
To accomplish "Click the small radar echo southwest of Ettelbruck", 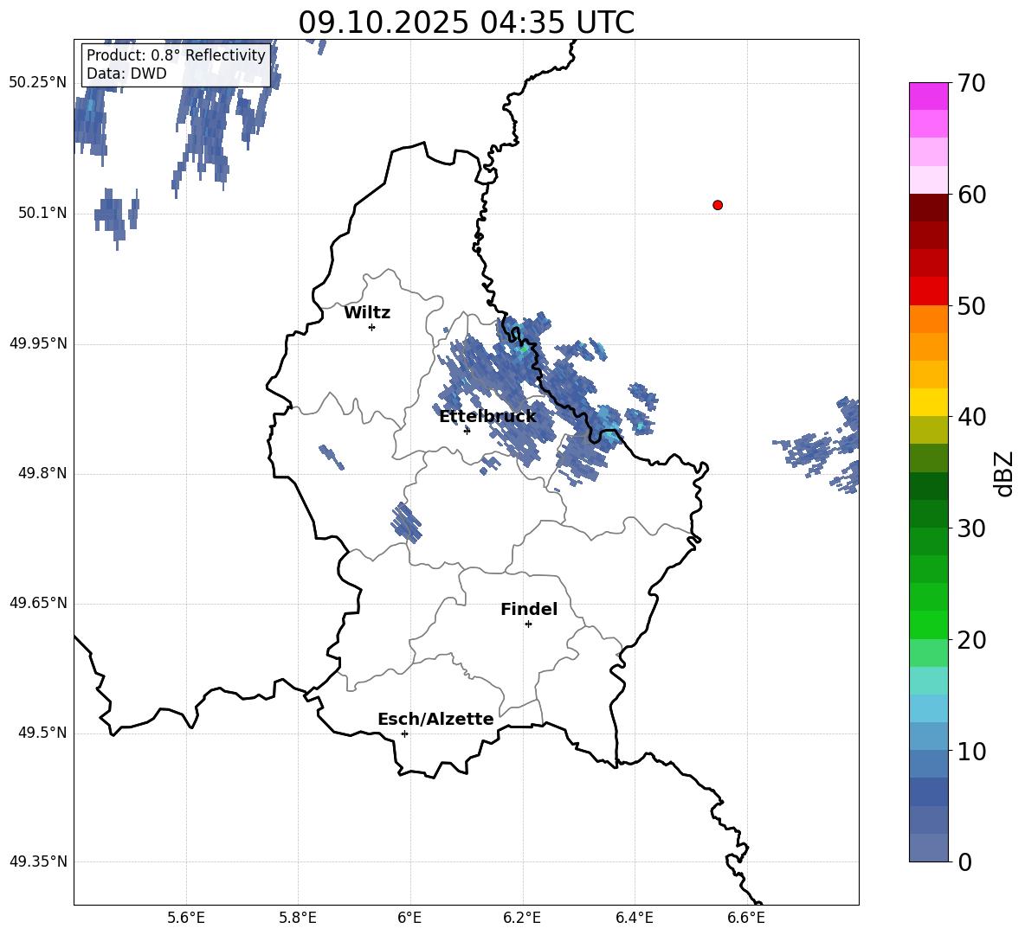I will click(406, 522).
